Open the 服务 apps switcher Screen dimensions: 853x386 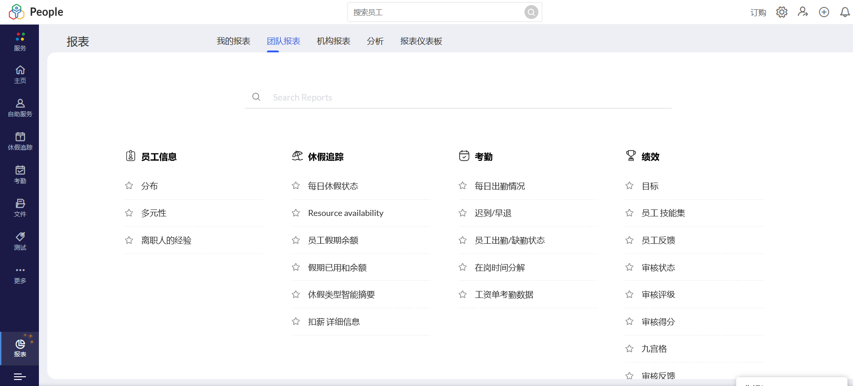pyautogui.click(x=20, y=41)
